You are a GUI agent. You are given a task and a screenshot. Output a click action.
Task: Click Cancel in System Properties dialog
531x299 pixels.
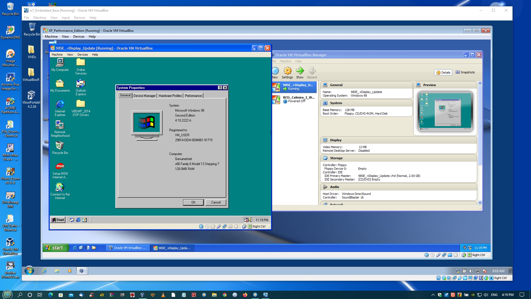click(216, 202)
